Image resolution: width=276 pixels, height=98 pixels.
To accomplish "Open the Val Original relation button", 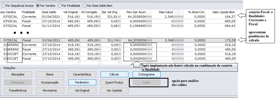I will (x=82, y=90).
